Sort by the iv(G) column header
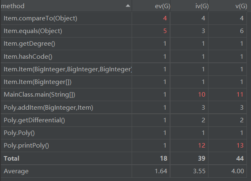The height and width of the screenshot is (181, 251). [x=190, y=6]
